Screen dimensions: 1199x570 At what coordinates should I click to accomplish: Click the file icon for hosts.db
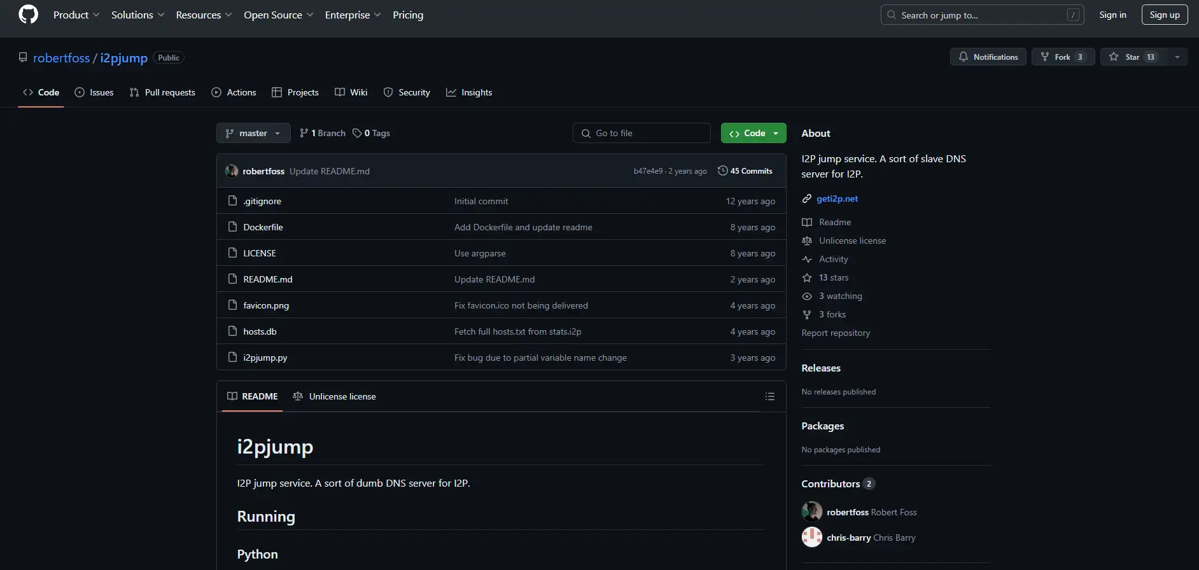pos(233,331)
